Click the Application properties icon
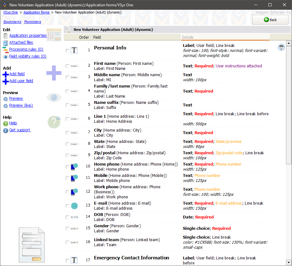Screen dimensions: 292x266 [x=5, y=36]
